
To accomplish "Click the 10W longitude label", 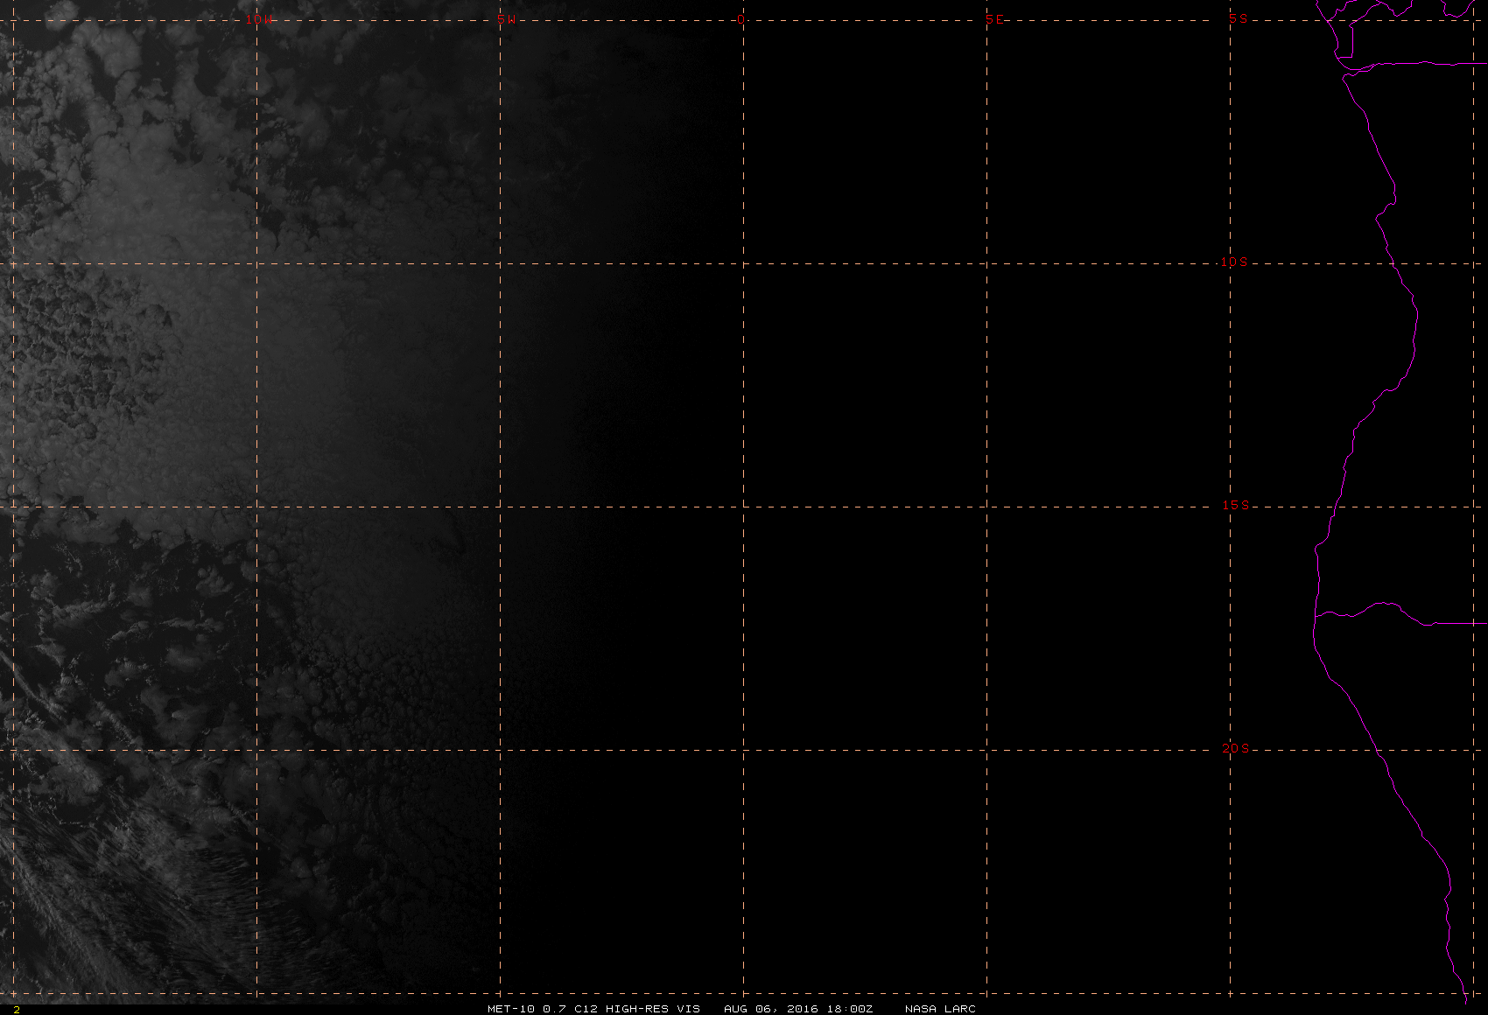I will (x=257, y=19).
